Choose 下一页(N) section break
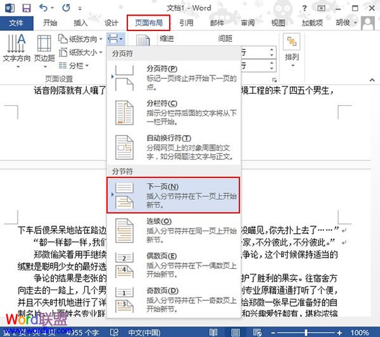This screenshot has width=380, height=337. (x=174, y=195)
